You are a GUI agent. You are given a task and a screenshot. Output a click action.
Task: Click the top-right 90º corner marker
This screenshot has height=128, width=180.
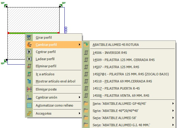[63, 4]
